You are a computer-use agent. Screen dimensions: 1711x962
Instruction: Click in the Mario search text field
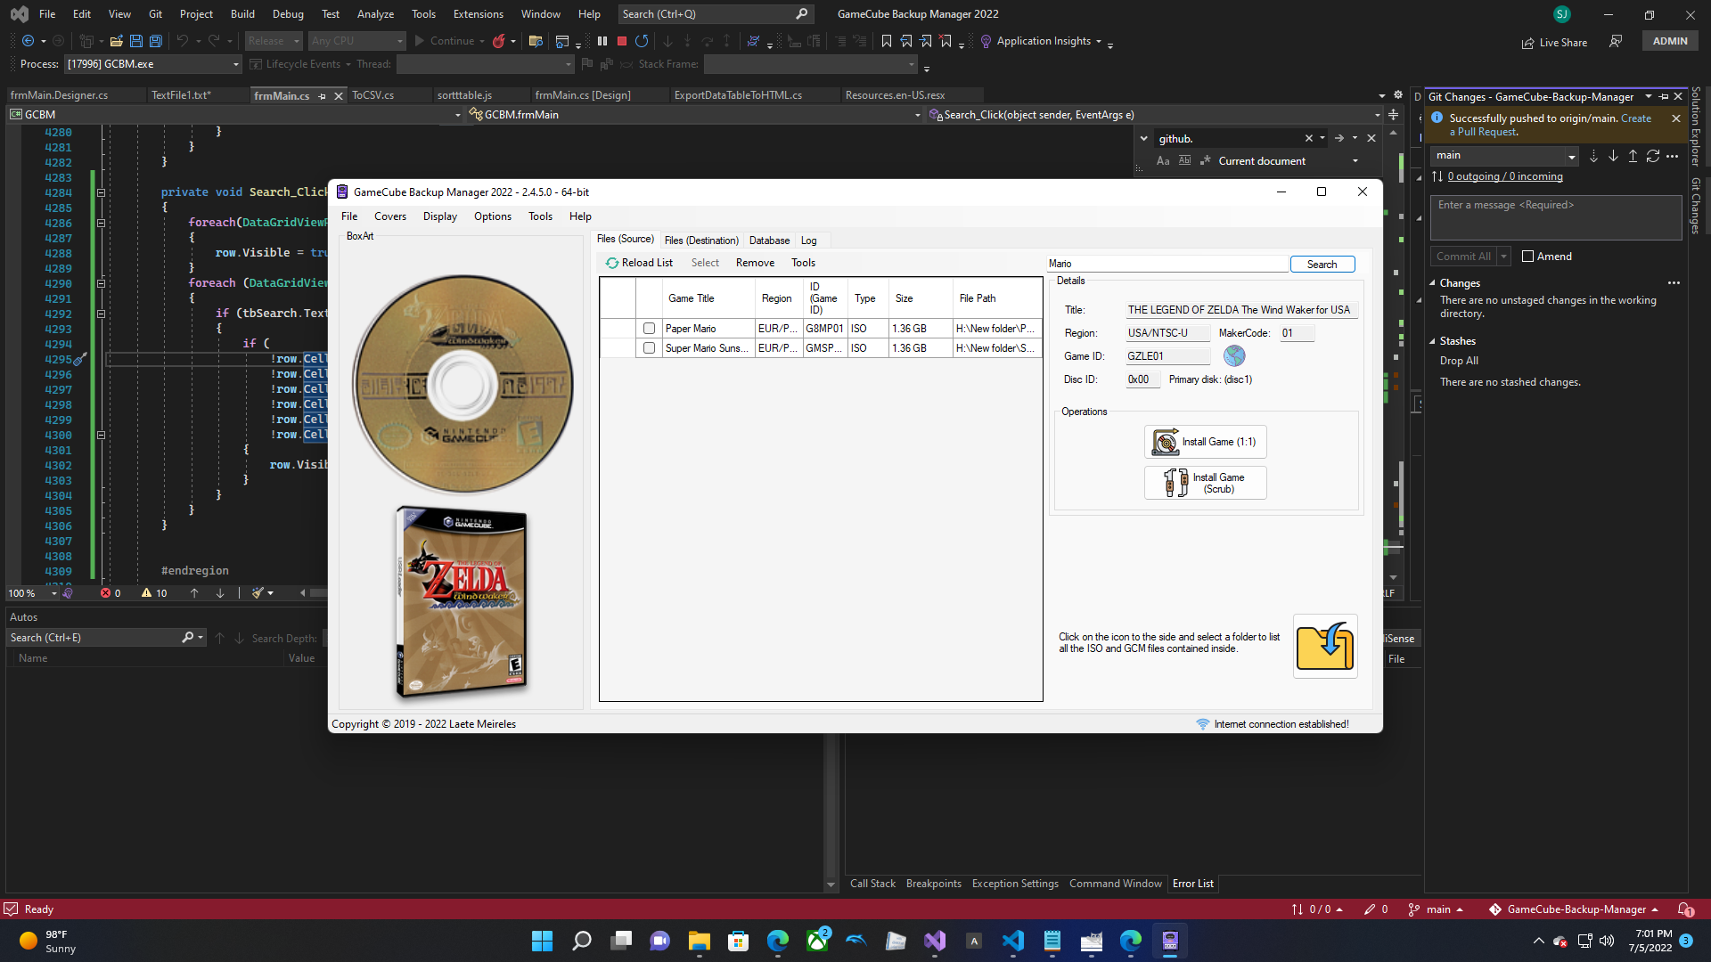click(1167, 264)
